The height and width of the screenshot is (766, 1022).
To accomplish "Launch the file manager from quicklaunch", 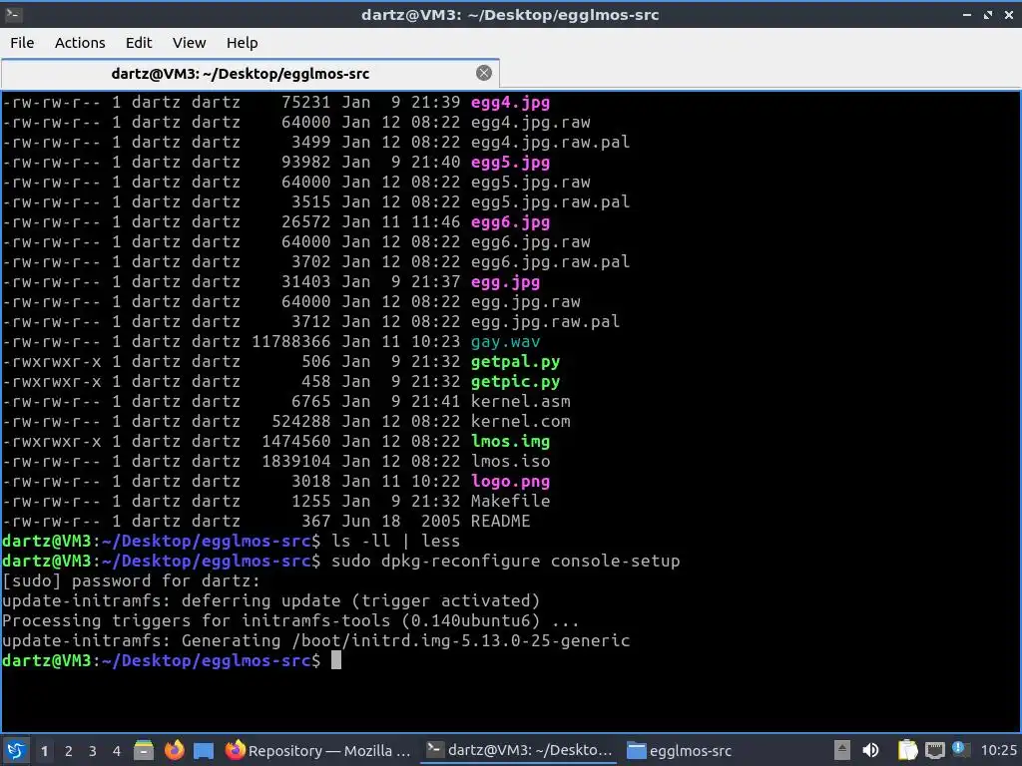I will (x=144, y=750).
